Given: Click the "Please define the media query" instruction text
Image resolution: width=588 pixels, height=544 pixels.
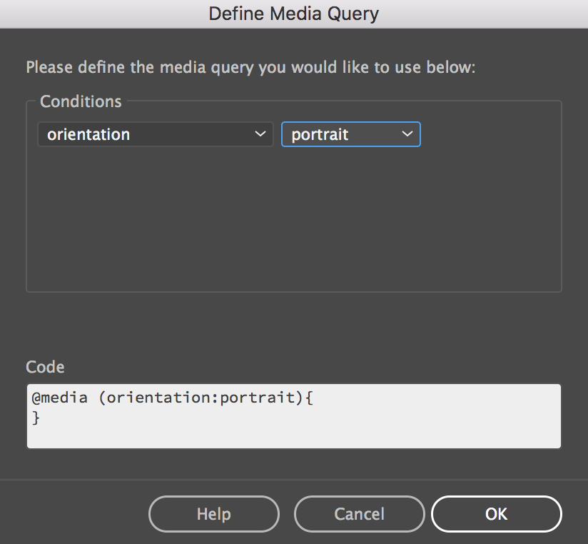Looking at the screenshot, I should (250, 68).
